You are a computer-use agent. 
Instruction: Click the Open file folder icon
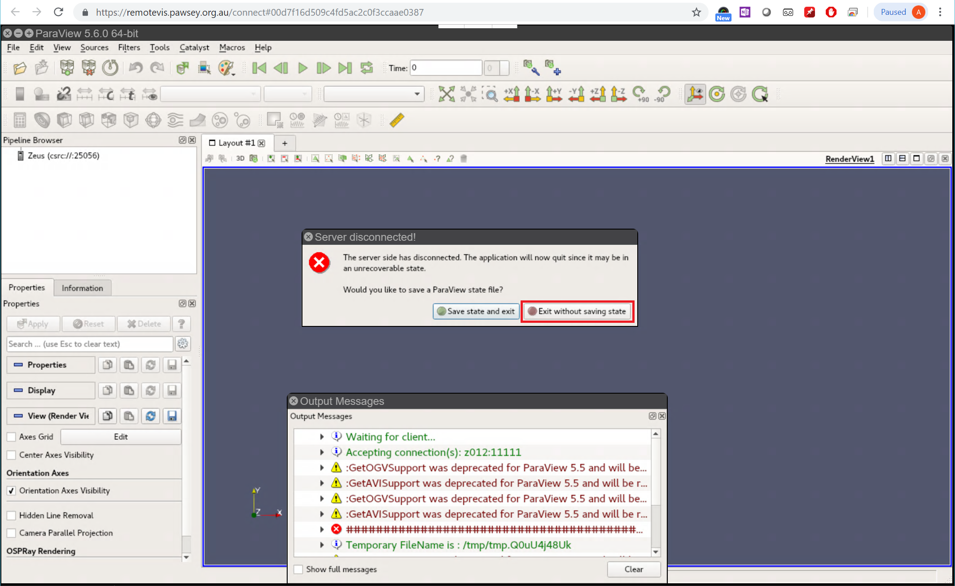click(x=20, y=68)
